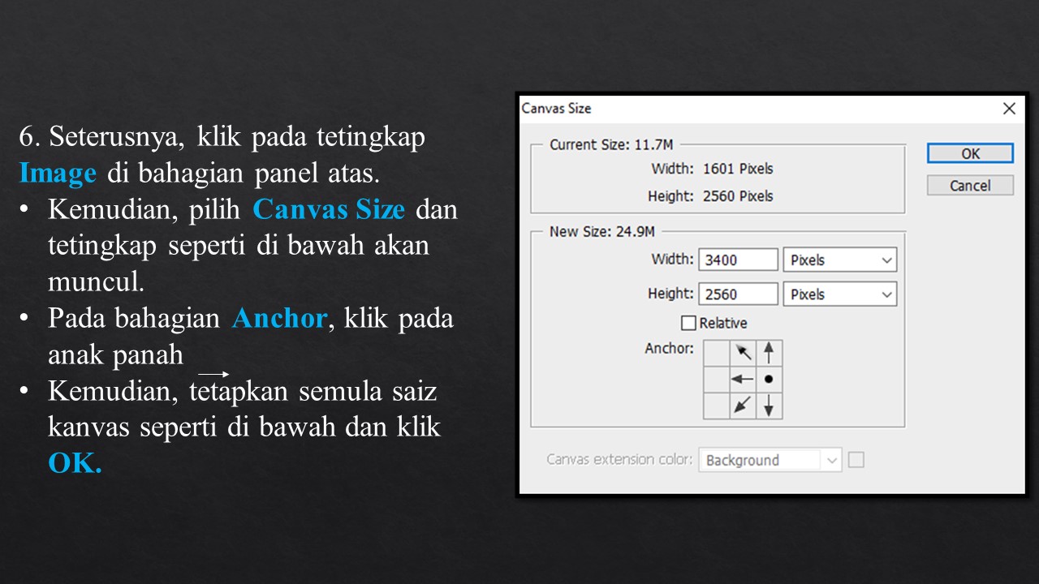Screen dimensions: 1039x584
Task: Click the center anchor point dot
Action: (x=770, y=378)
